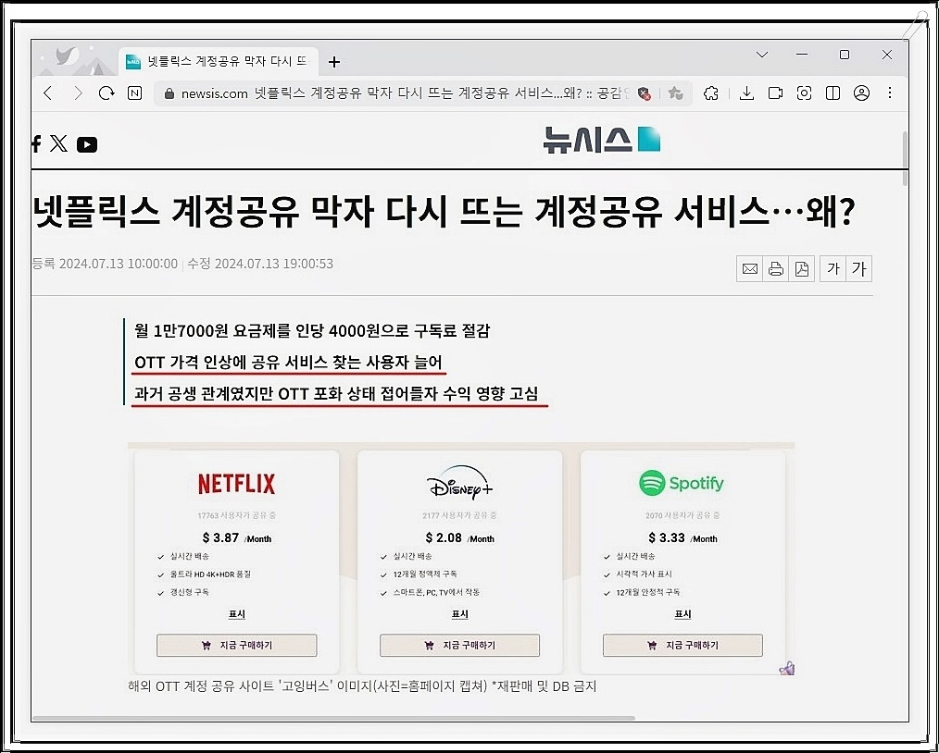Viewport: 939px width, 753px height.
Task: Click the 뉴시스 logo
Action: (x=601, y=140)
